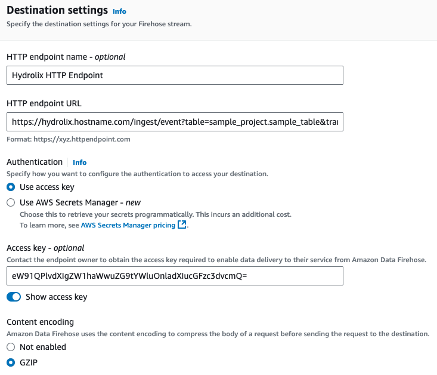Click the HTTP endpoint name field
This screenshot has width=437, height=375.
[175, 75]
